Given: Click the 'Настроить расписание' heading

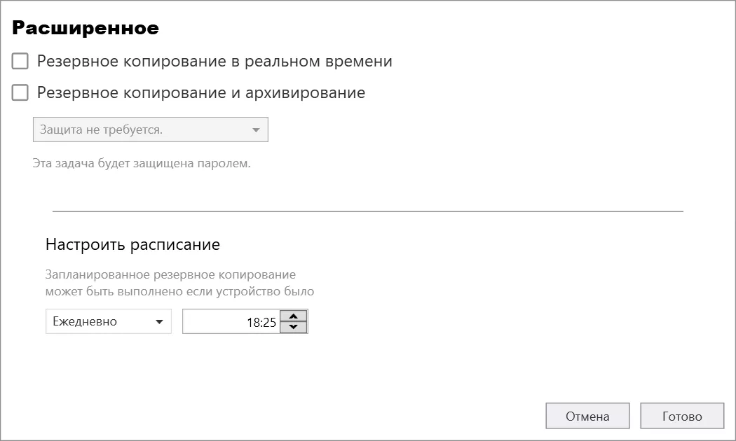Looking at the screenshot, I should click(x=133, y=244).
